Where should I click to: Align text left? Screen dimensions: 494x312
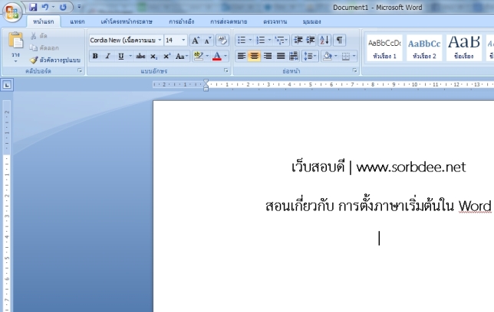[x=242, y=57]
